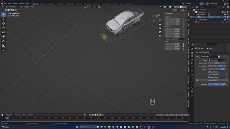
Task: Open the Quaternion (WXYZ) rotation mode dropdown
Action: (x=175, y=39)
